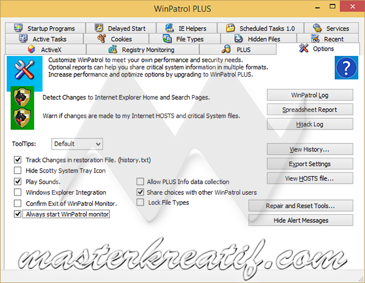365x283 pixels.
Task: Click the large wrench and screwdriver icon
Action: [25, 70]
